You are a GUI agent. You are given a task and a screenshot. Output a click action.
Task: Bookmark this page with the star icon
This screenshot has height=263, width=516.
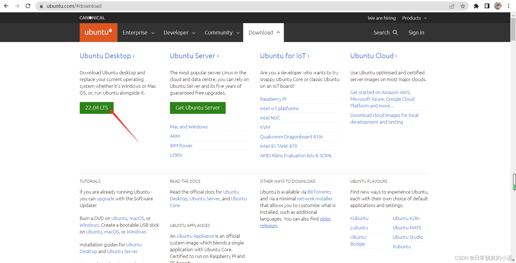click(x=463, y=6)
